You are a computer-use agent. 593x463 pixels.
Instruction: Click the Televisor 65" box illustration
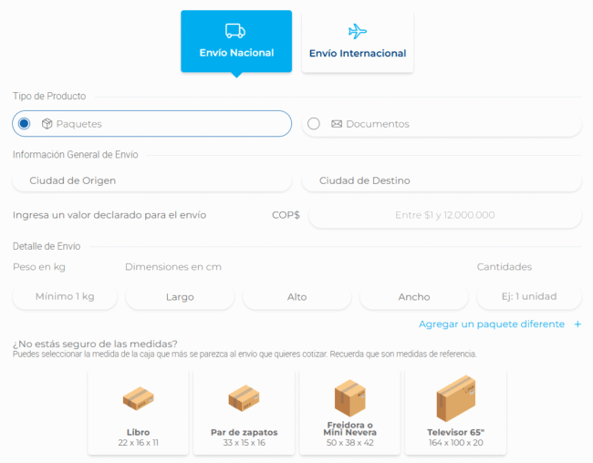point(456,398)
